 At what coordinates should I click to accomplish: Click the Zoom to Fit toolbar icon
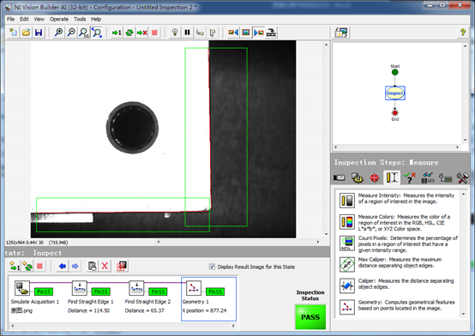(x=97, y=33)
